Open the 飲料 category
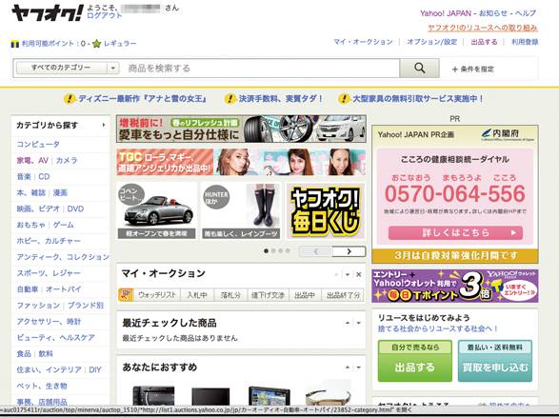Screen dimensions: 559x417 click(46, 354)
